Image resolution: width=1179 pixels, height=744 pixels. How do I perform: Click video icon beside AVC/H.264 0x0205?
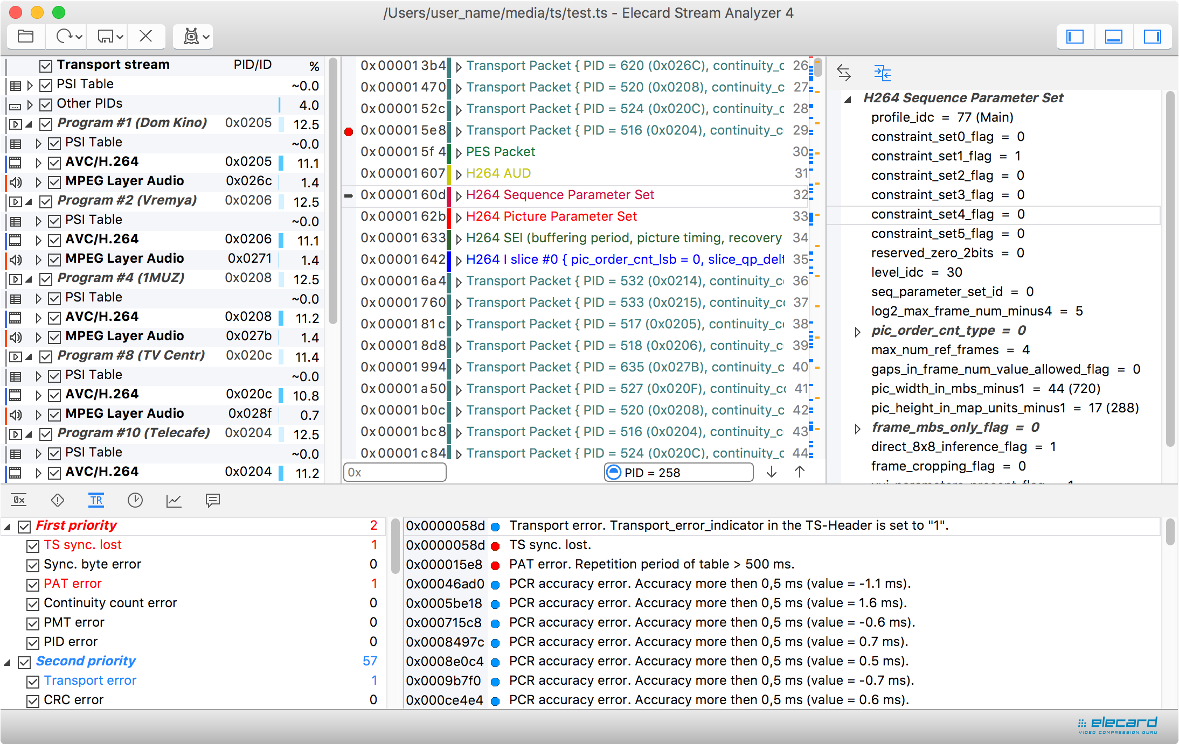tap(15, 162)
